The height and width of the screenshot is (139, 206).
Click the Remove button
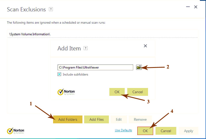[x=140, y=119]
